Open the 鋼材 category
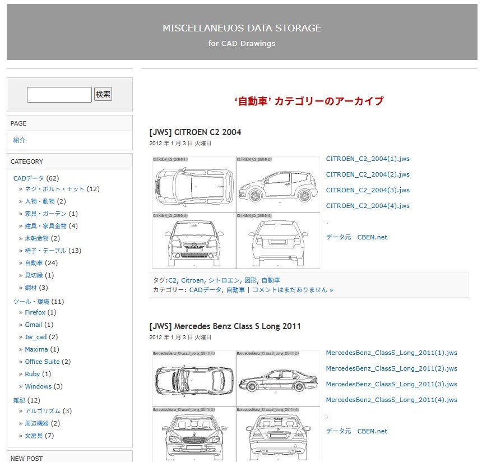The width and height of the screenshot is (482, 462). click(31, 288)
